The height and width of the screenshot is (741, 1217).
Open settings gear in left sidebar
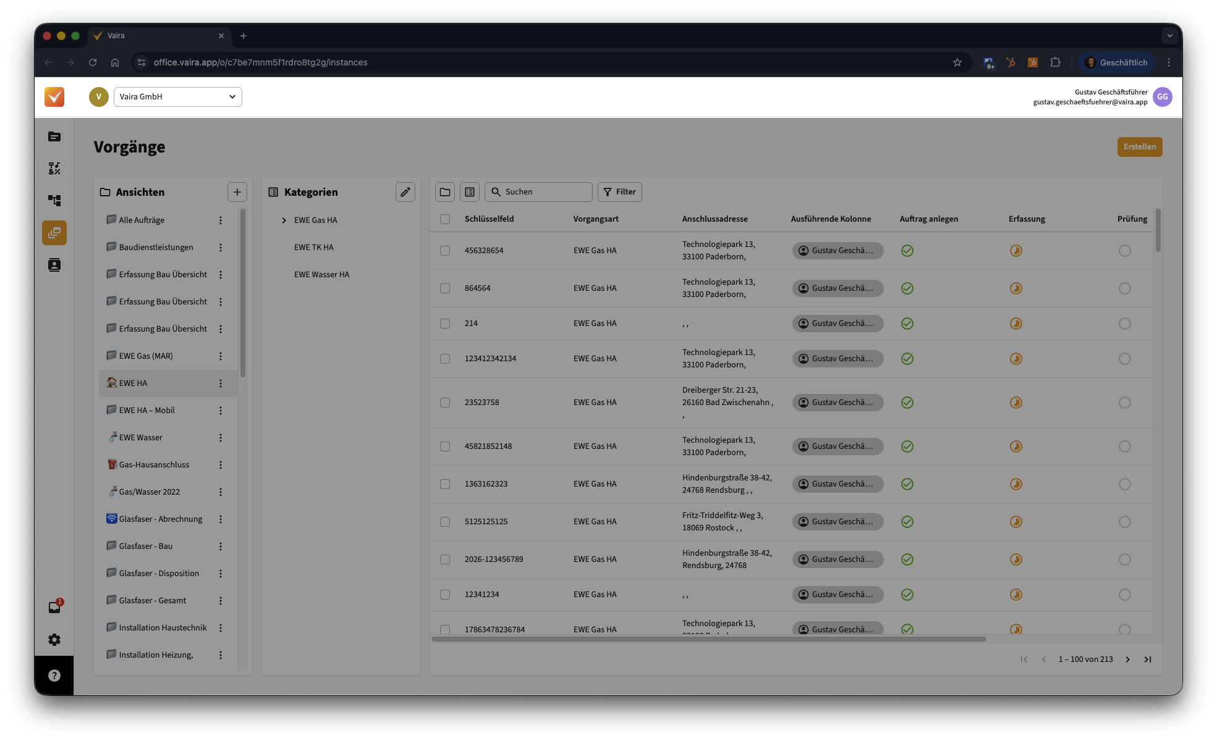pos(54,640)
